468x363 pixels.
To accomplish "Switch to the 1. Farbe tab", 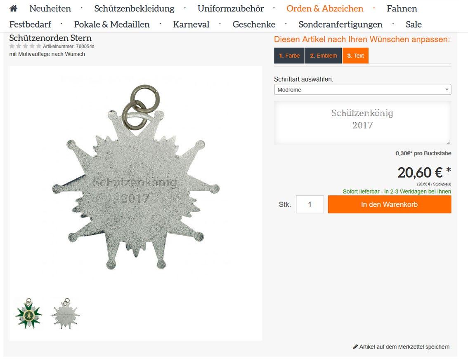I will pyautogui.click(x=289, y=56).
